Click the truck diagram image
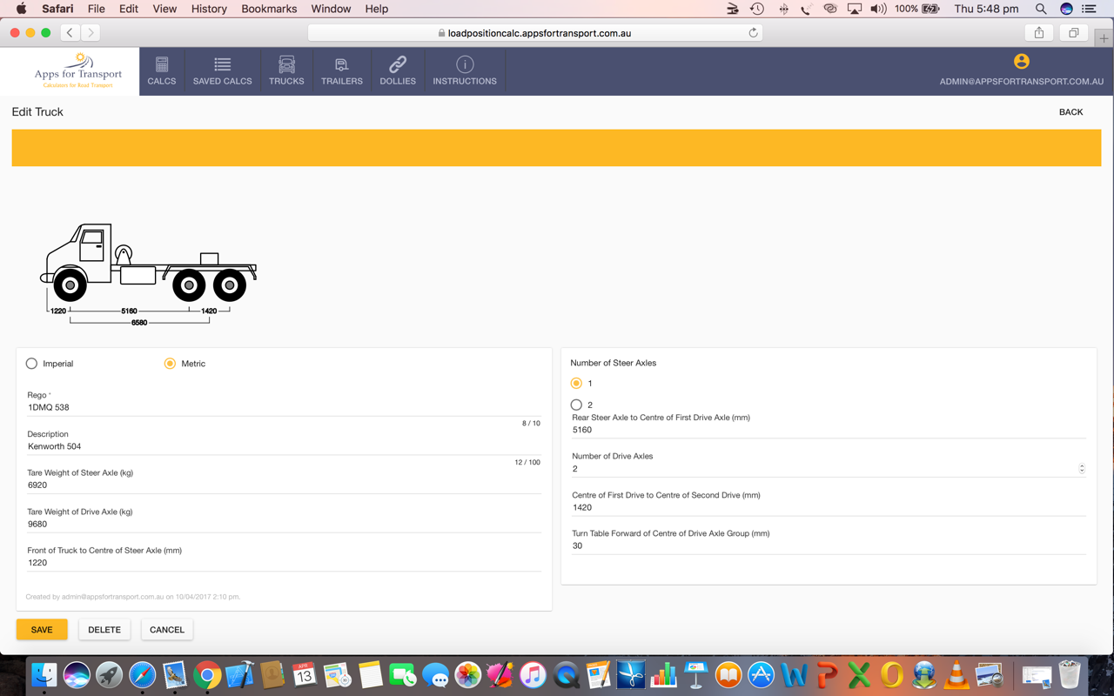The height and width of the screenshot is (696, 1114). click(x=149, y=274)
